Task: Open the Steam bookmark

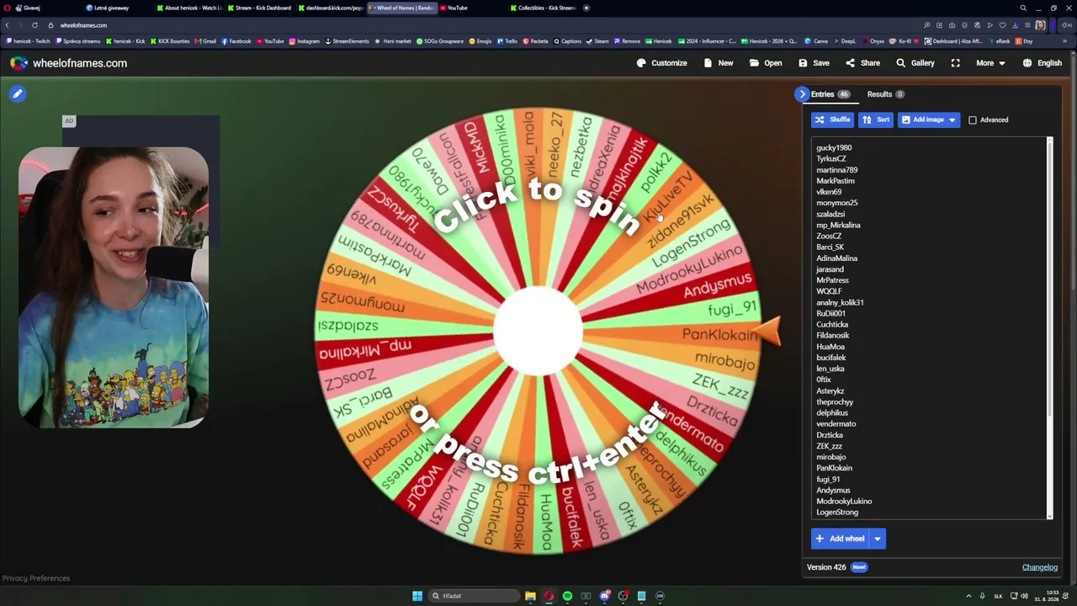Action: pos(597,41)
